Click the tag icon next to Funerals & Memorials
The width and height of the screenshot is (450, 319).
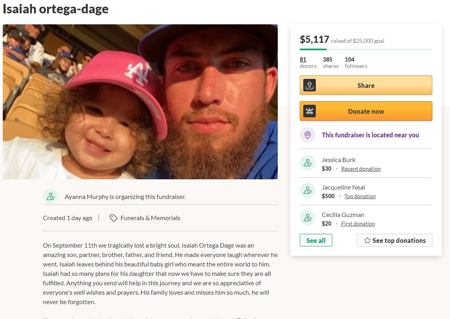113,218
